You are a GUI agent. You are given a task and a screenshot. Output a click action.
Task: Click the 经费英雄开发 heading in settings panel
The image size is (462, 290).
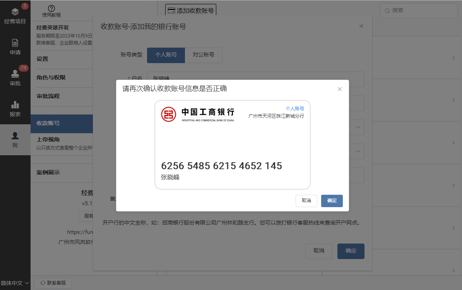pos(53,28)
